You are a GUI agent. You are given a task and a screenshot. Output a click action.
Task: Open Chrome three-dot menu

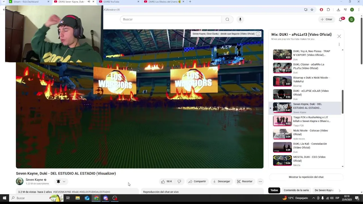(359, 10)
